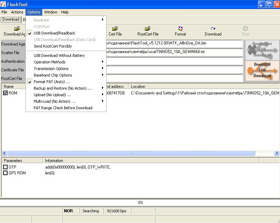Click the Name column header

tap(14, 87)
